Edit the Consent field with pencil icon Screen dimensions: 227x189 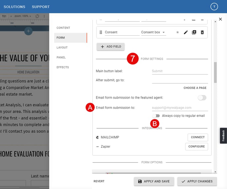coord(186,32)
